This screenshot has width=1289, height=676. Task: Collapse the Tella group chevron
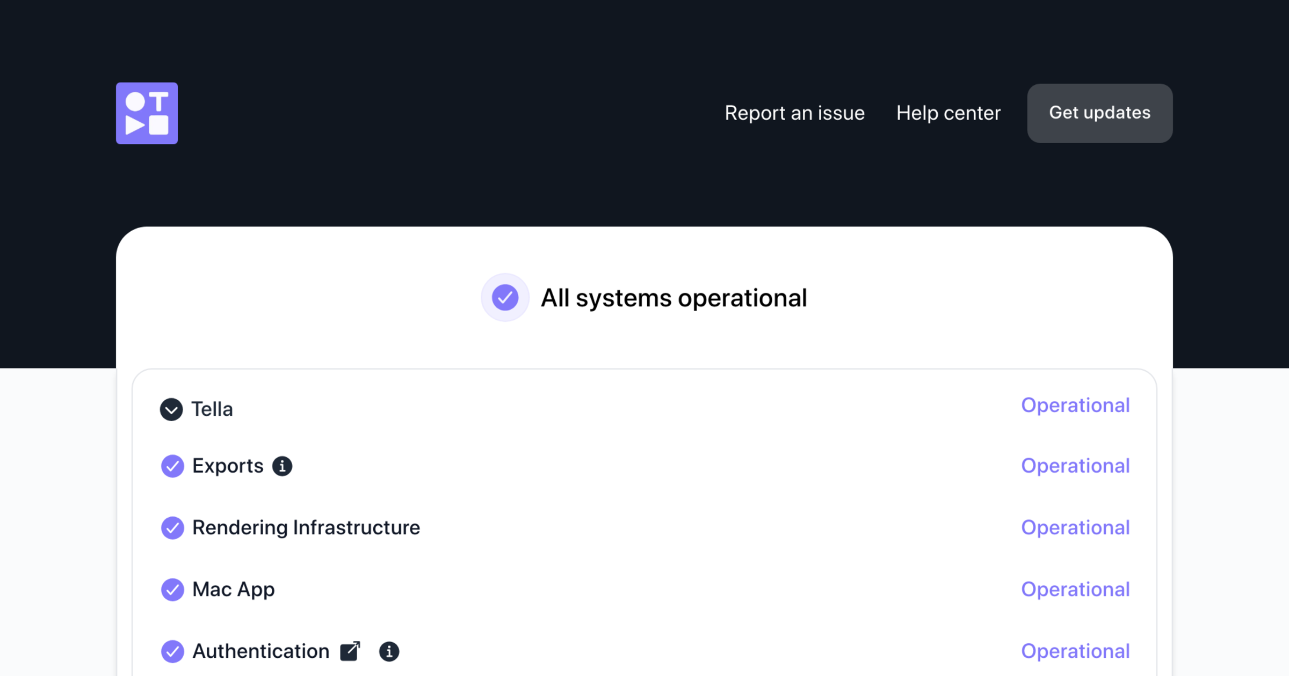171,409
